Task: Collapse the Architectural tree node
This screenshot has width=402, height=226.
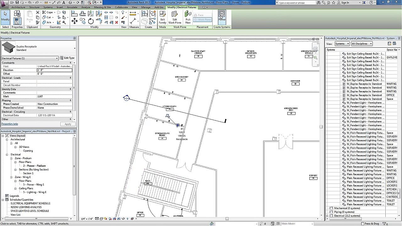Action: (7, 139)
